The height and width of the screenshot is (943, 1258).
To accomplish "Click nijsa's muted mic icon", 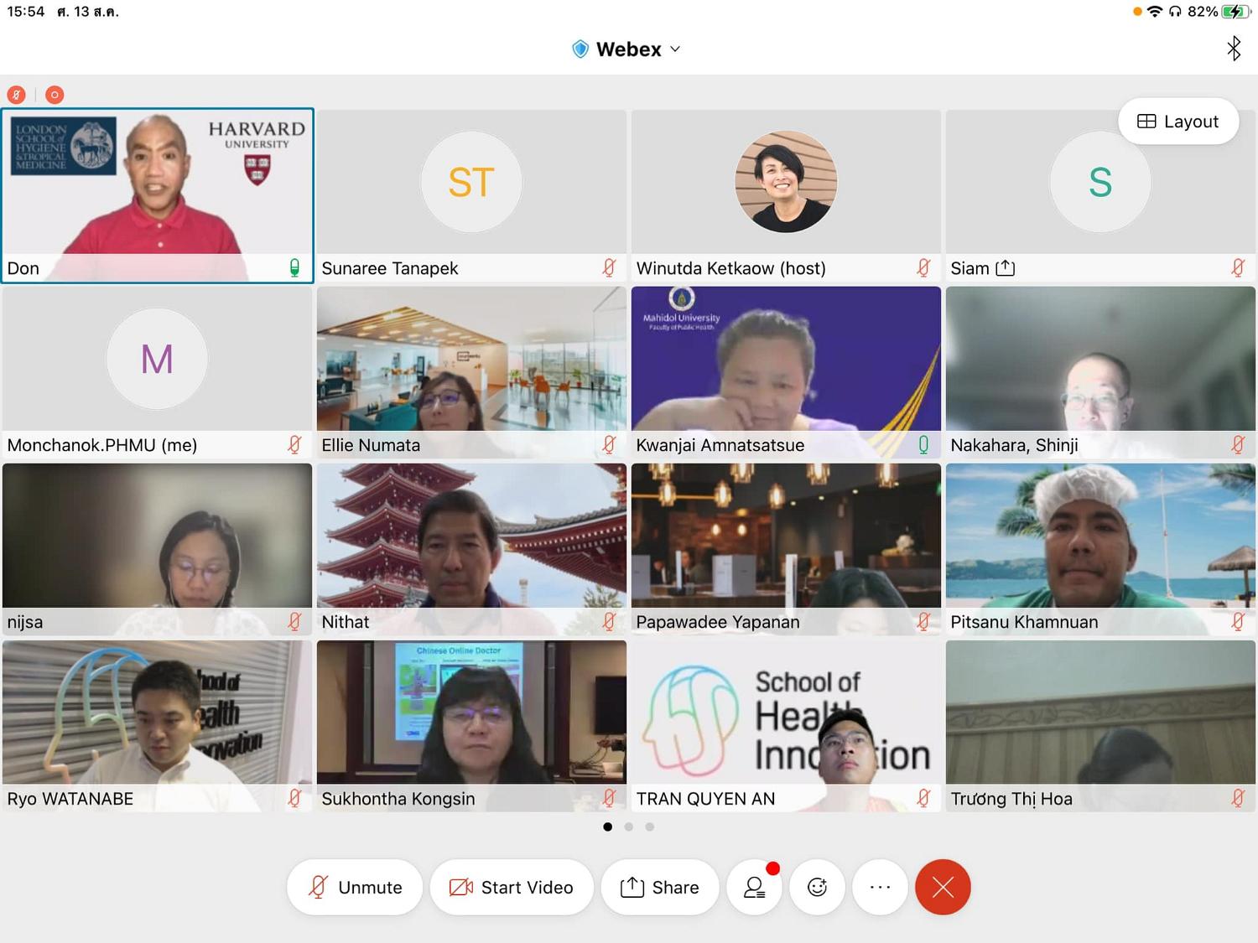I will pyautogui.click(x=294, y=622).
